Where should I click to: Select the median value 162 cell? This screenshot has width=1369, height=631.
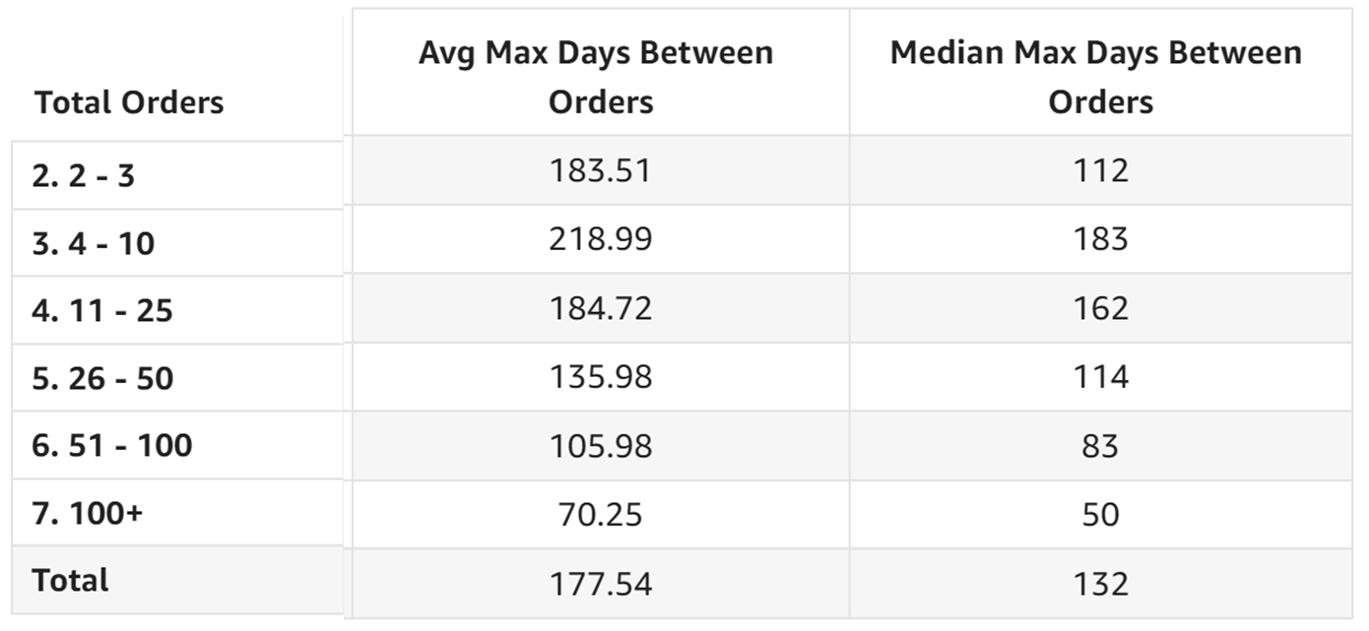tap(1100, 308)
